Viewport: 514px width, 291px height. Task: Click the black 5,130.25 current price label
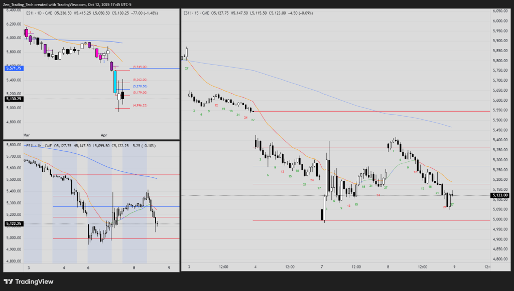(x=13, y=99)
